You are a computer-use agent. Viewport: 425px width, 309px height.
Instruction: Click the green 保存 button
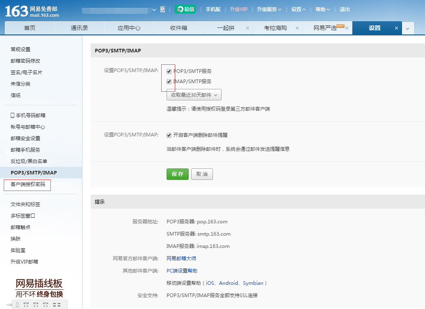pyautogui.click(x=178, y=174)
